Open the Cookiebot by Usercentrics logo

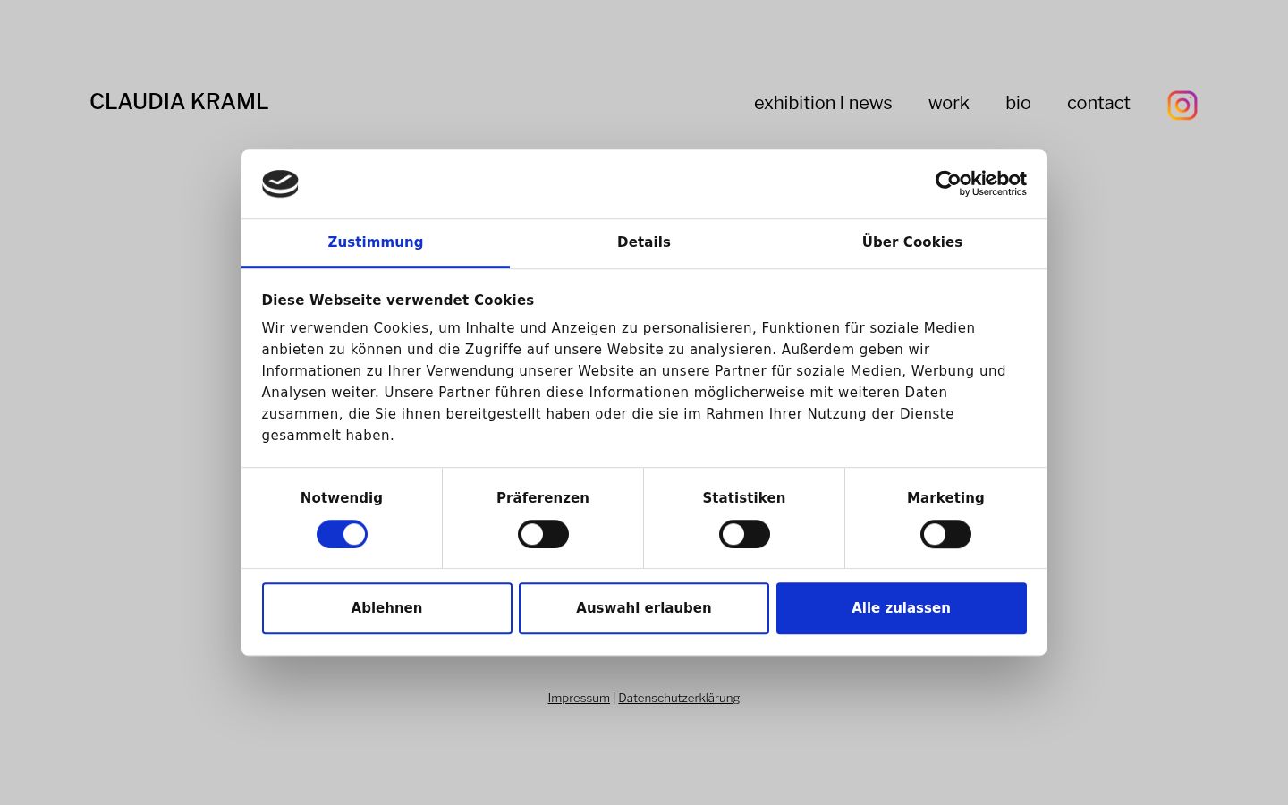980,183
